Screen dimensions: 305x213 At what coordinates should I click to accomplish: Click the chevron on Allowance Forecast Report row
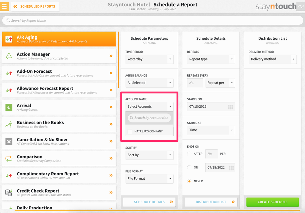pos(111,90)
